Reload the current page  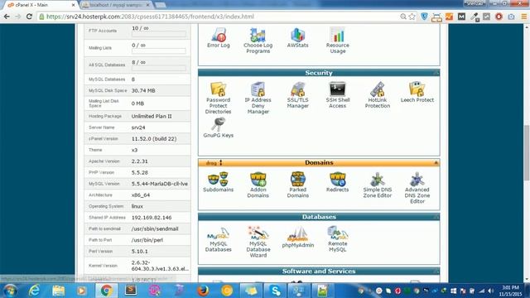tap(29, 17)
